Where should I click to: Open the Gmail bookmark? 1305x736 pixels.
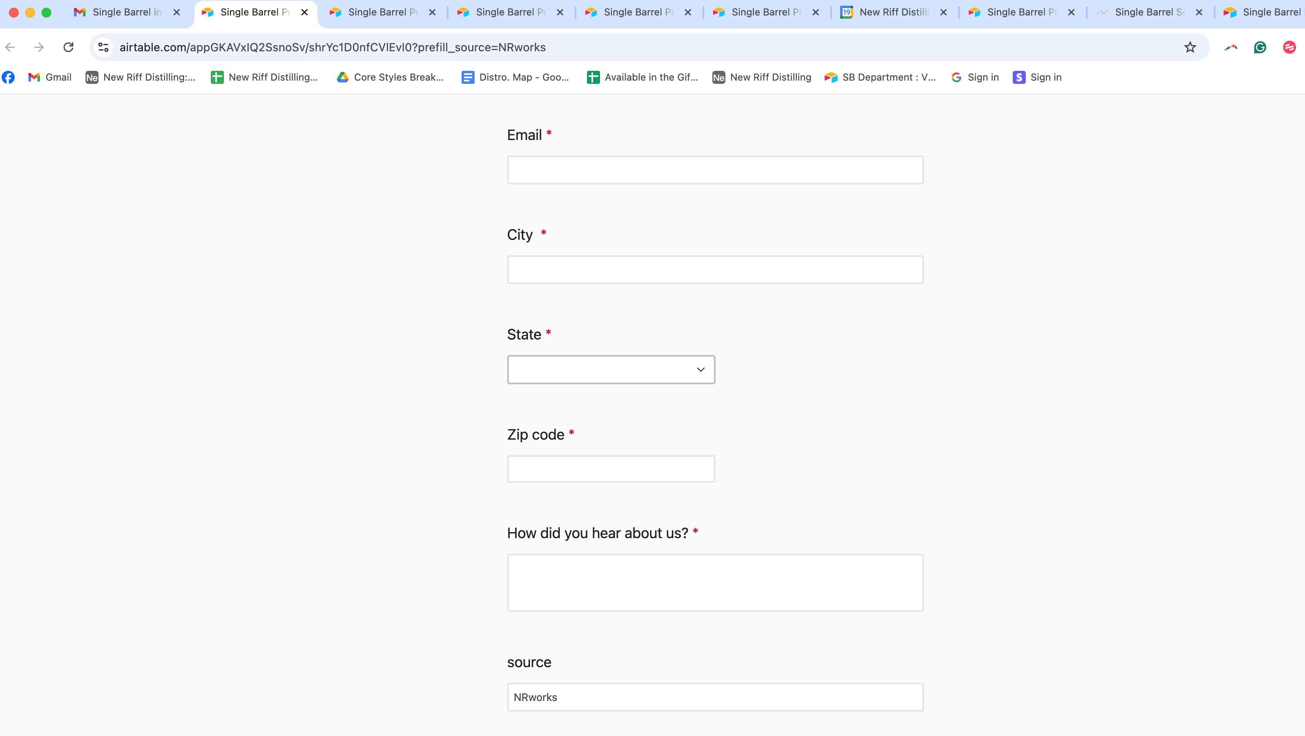[50, 77]
